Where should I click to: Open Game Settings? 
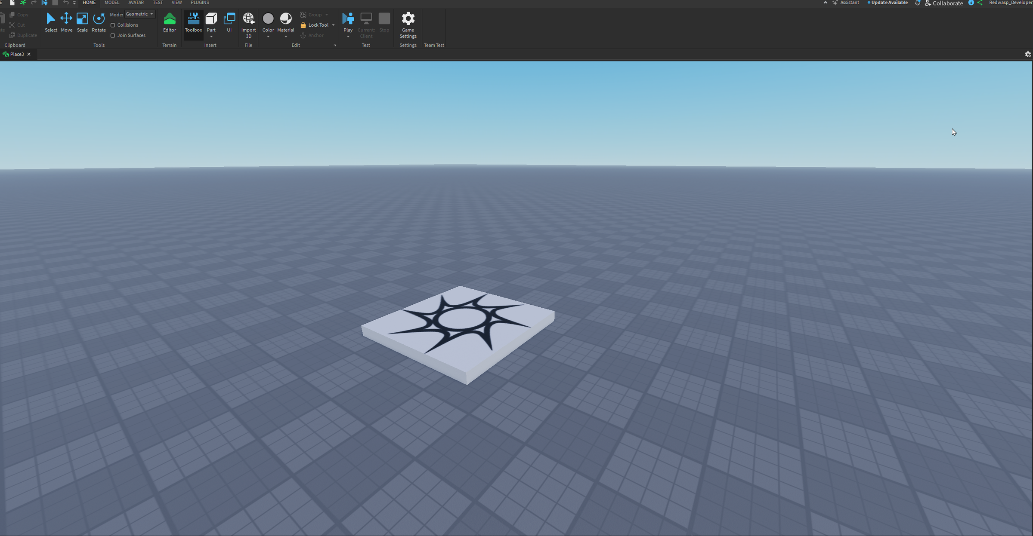click(x=408, y=24)
